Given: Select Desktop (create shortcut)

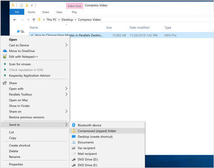Looking at the screenshot, I should (95, 137).
